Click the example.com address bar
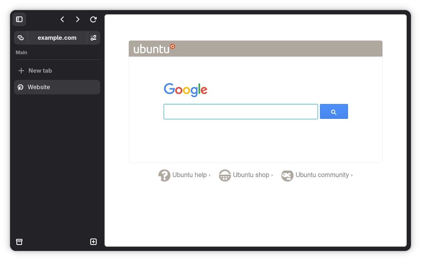Viewport: 421px width, 261px height. (x=57, y=38)
